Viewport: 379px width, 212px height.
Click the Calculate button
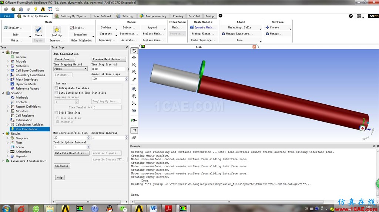[62, 166]
